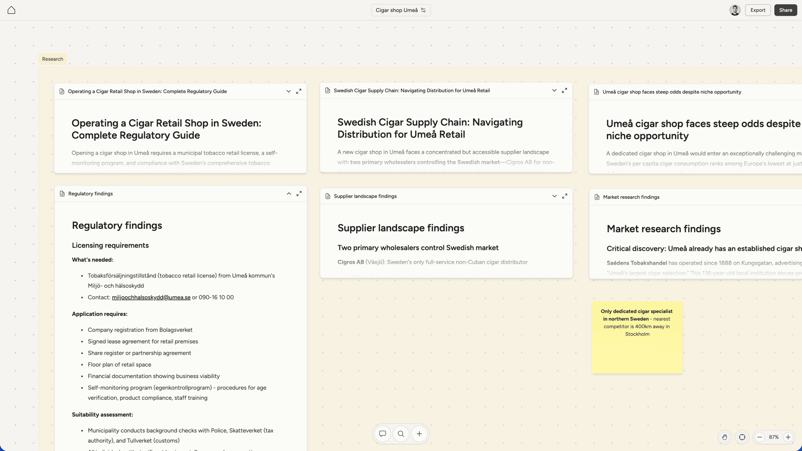Viewport: 802px width, 451px height.
Task: Select the Research label tag
Action: [x=52, y=59]
